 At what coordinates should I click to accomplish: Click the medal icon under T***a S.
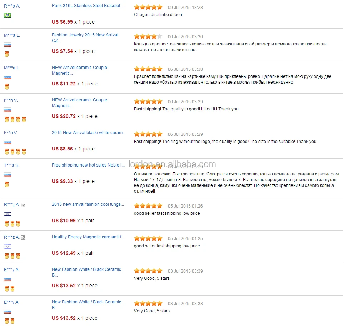click(x=6, y=184)
